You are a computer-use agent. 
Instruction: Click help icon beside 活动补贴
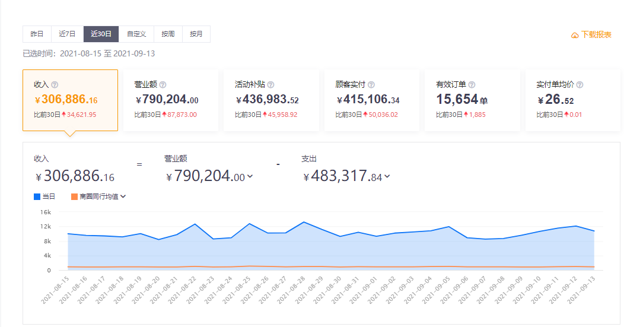click(270, 85)
